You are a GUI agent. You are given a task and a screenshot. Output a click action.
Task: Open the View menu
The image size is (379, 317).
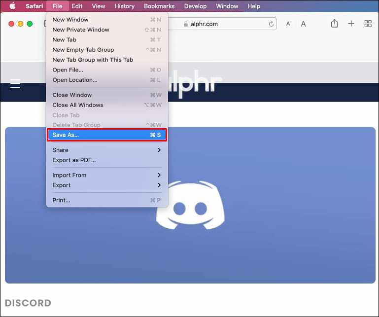click(x=99, y=6)
